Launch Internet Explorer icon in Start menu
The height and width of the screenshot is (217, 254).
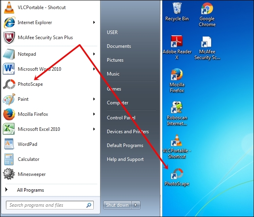point(9,22)
